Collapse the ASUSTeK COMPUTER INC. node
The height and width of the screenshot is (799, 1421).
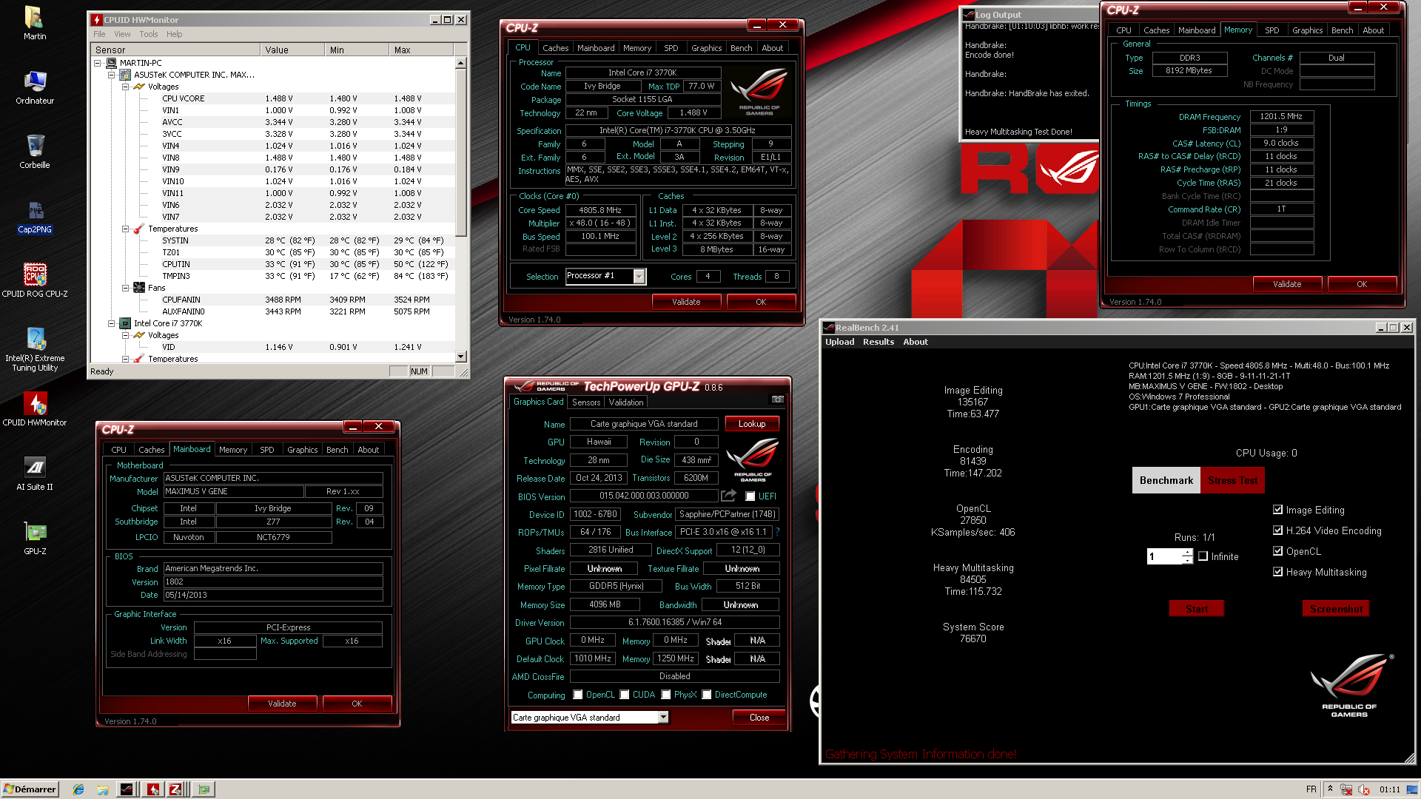point(111,75)
